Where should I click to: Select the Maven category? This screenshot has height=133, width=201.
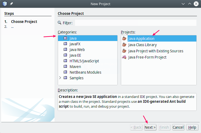click(x=75, y=67)
